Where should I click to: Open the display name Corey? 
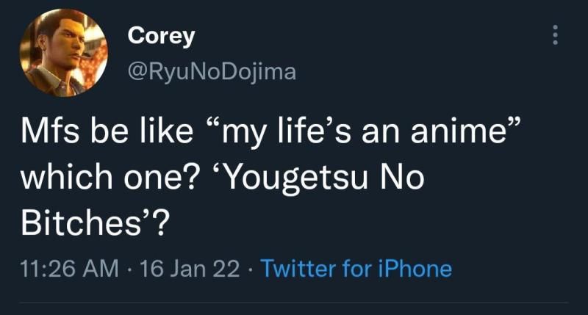160,35
